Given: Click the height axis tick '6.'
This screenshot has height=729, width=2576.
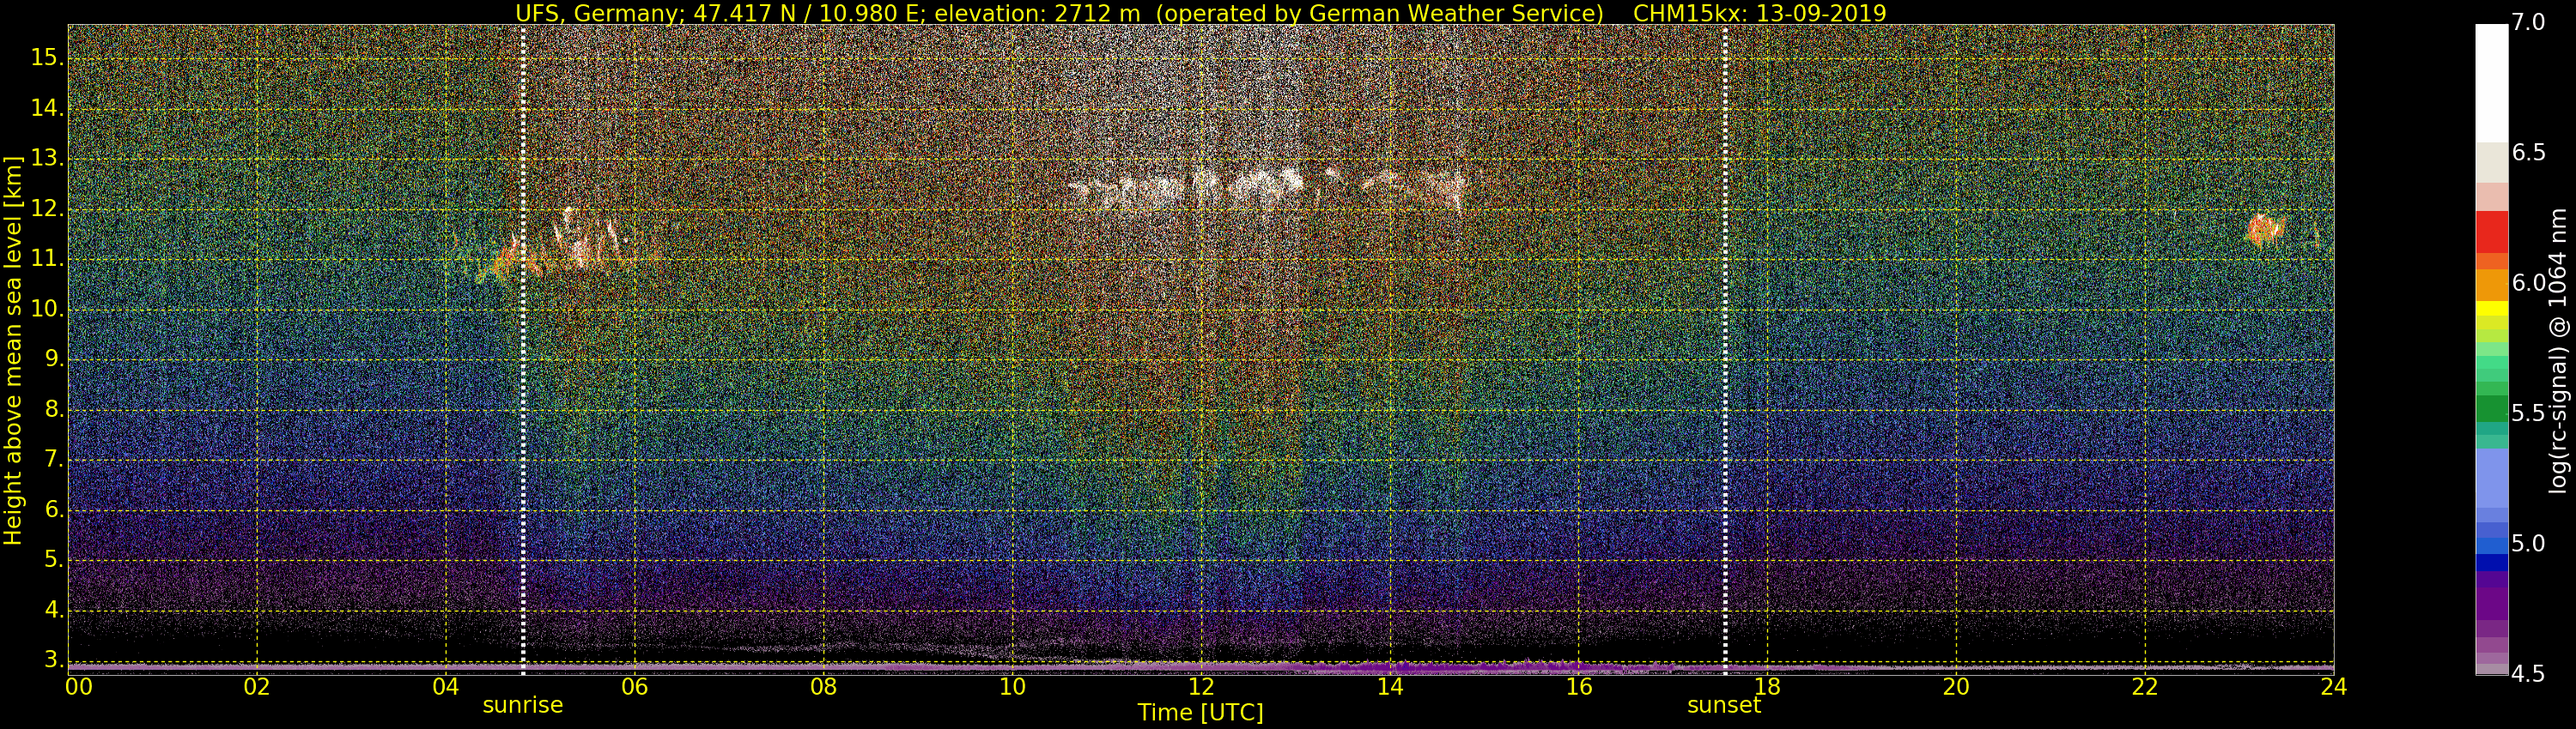Looking at the screenshot, I should click(x=53, y=510).
